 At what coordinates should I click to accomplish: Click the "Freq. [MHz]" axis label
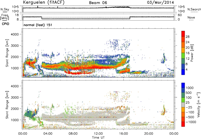pyautogui.click(x=5, y=17)
